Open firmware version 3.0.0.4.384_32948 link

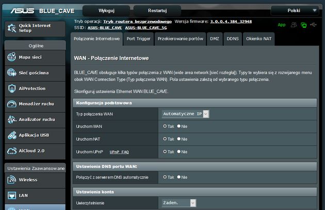[x=231, y=22]
